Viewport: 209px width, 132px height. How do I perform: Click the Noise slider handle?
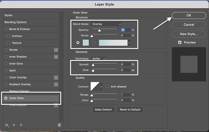[92, 36]
